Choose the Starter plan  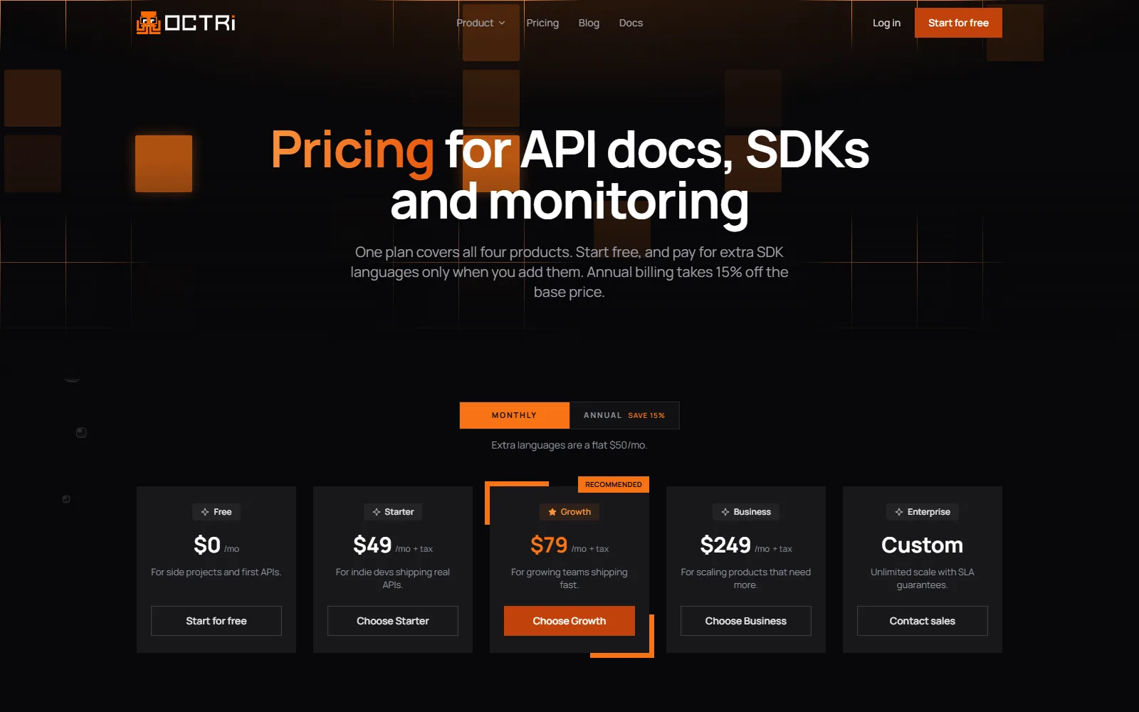[x=393, y=621]
